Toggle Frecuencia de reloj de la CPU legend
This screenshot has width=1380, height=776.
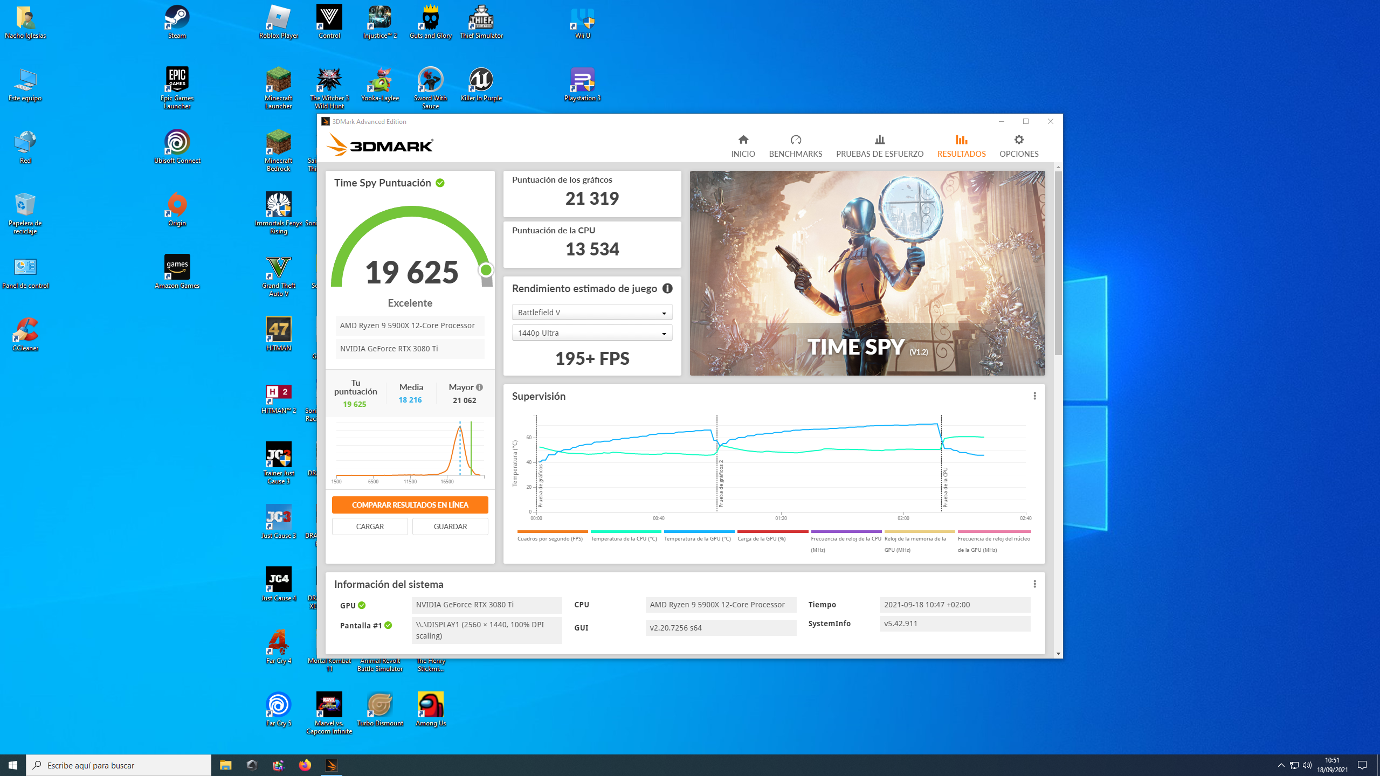(846, 542)
